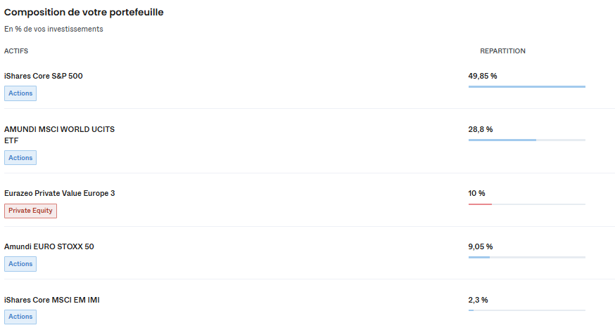Click the red Private Equity tag
Image resolution: width=615 pixels, height=330 pixels.
click(x=30, y=211)
